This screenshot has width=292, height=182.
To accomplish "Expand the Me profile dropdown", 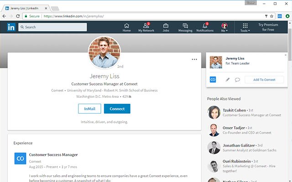I will pos(224,27).
